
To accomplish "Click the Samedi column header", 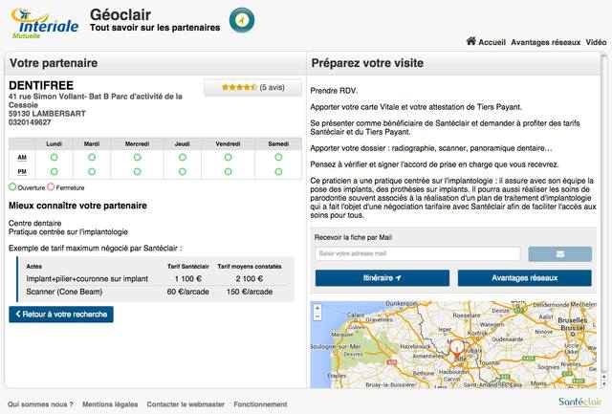I will pyautogui.click(x=278, y=144).
